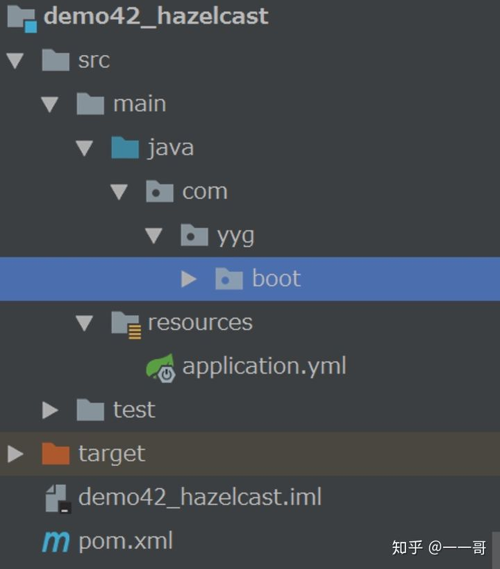The image size is (500, 569).
Task: Click the blue java source root icon
Action: click(x=125, y=147)
